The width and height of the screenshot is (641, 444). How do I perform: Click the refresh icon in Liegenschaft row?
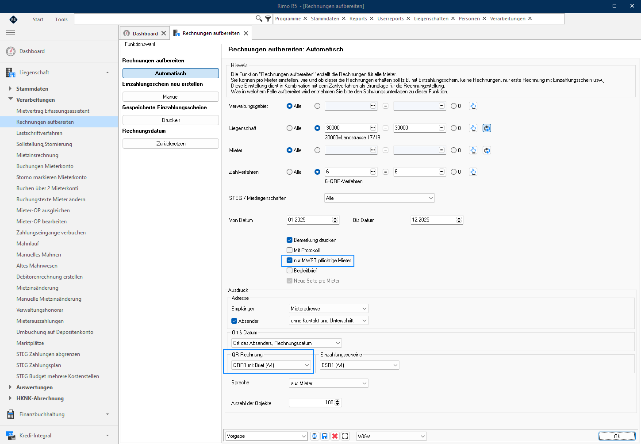click(487, 128)
